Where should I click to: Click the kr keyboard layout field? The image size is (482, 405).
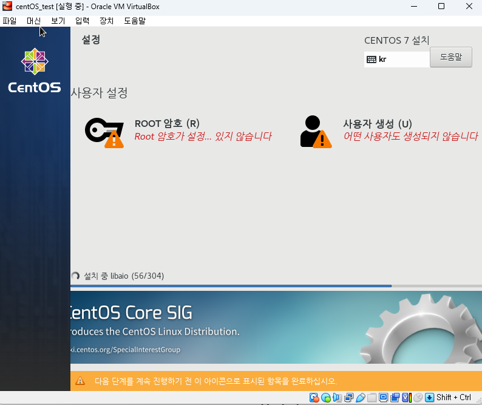coord(397,60)
